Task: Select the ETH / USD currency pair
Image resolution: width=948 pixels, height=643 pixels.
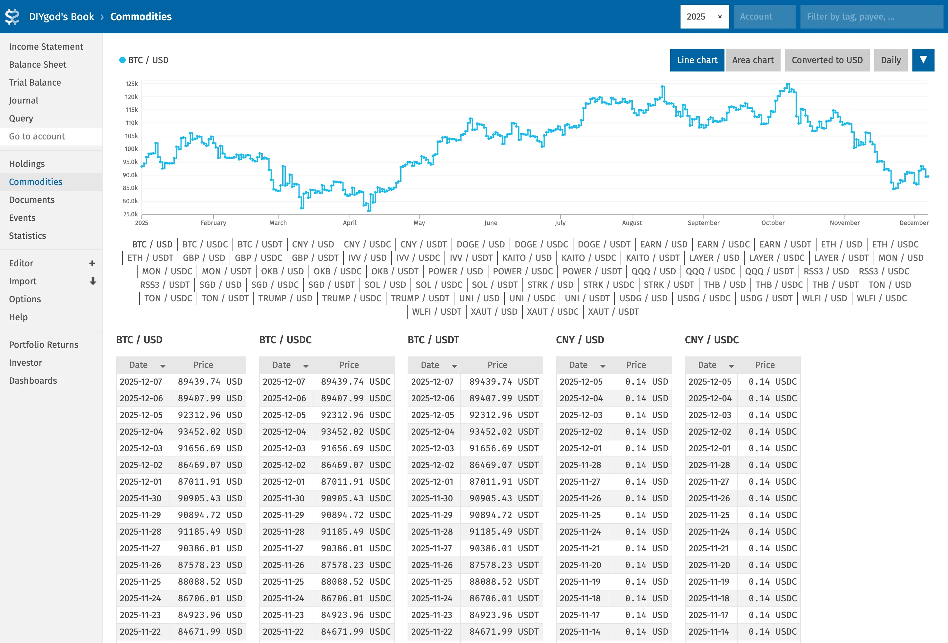Action: pyautogui.click(x=841, y=244)
